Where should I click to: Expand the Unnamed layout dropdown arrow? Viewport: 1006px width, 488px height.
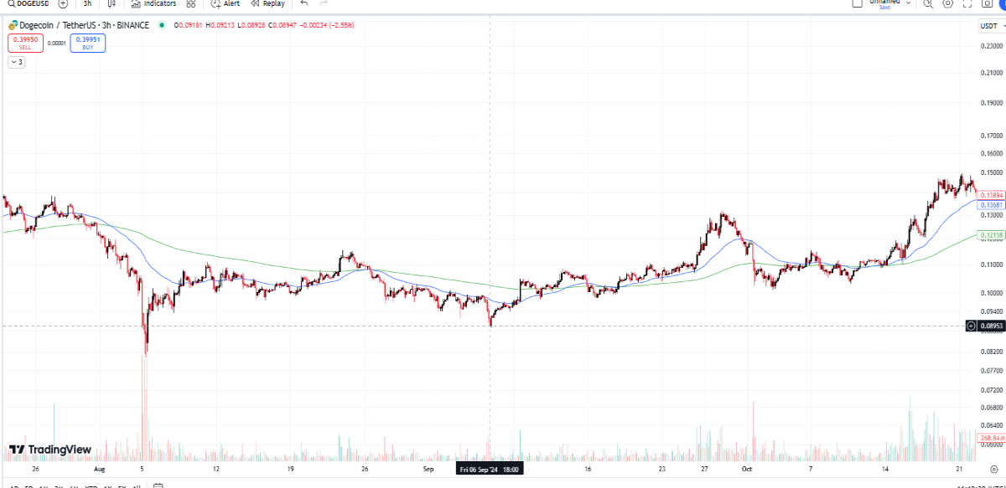point(908,3)
